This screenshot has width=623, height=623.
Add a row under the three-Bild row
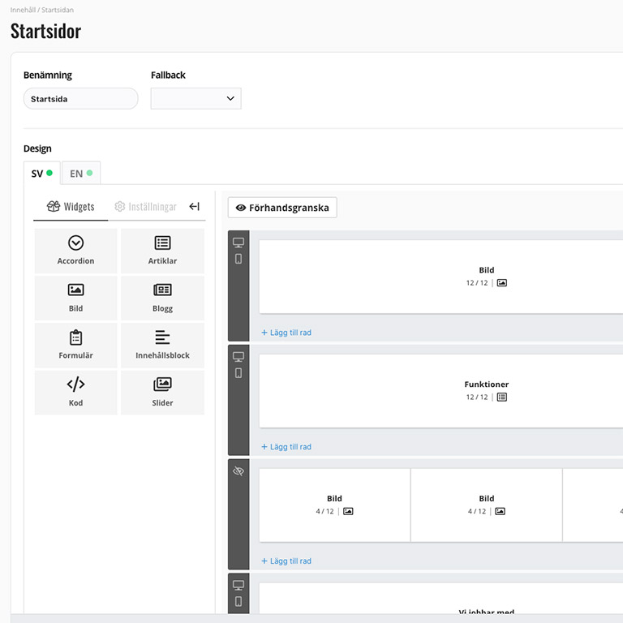click(286, 561)
